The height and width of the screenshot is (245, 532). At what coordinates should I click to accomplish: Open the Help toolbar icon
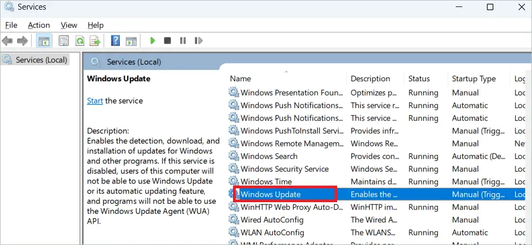pyautogui.click(x=115, y=41)
